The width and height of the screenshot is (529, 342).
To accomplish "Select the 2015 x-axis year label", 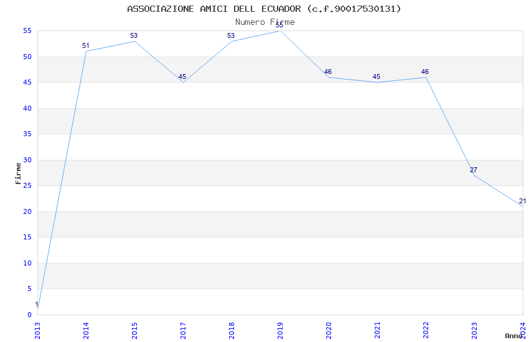I will (134, 331).
